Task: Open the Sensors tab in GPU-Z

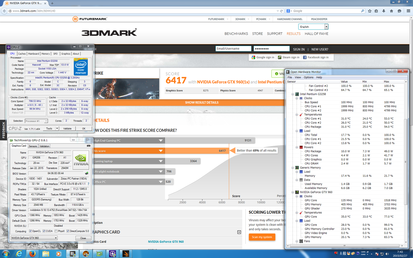Action: (33, 146)
